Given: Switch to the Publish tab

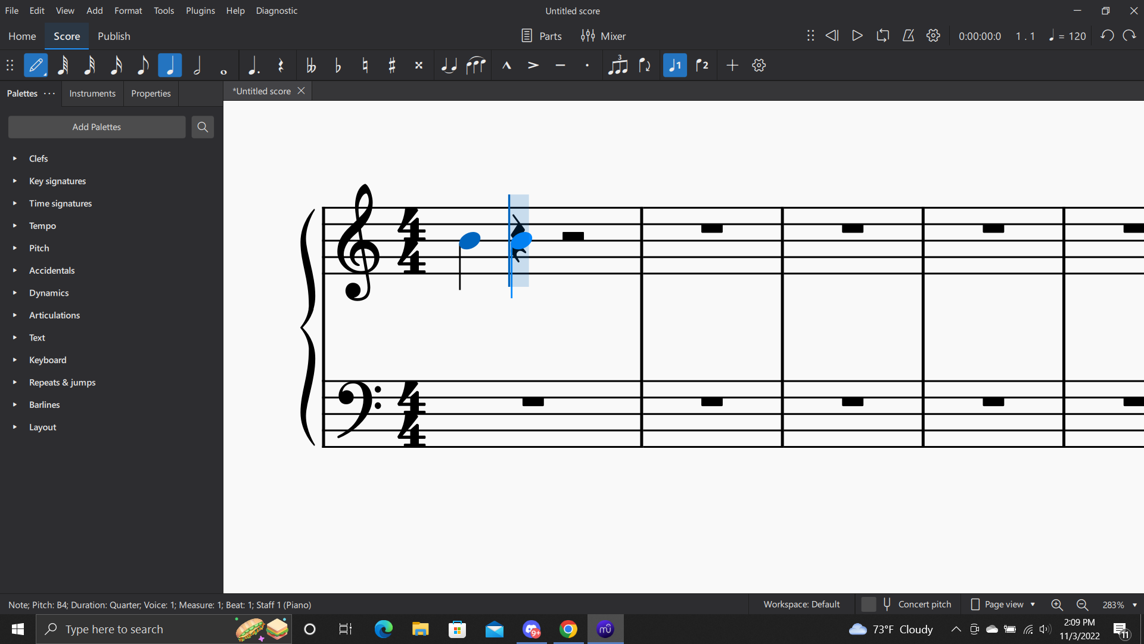Looking at the screenshot, I should [x=113, y=36].
